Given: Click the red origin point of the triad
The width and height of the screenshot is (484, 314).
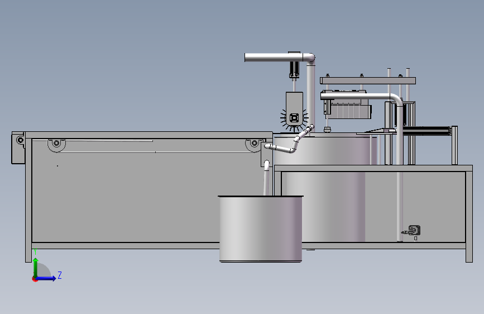Looking at the screenshot, I should (35, 279).
